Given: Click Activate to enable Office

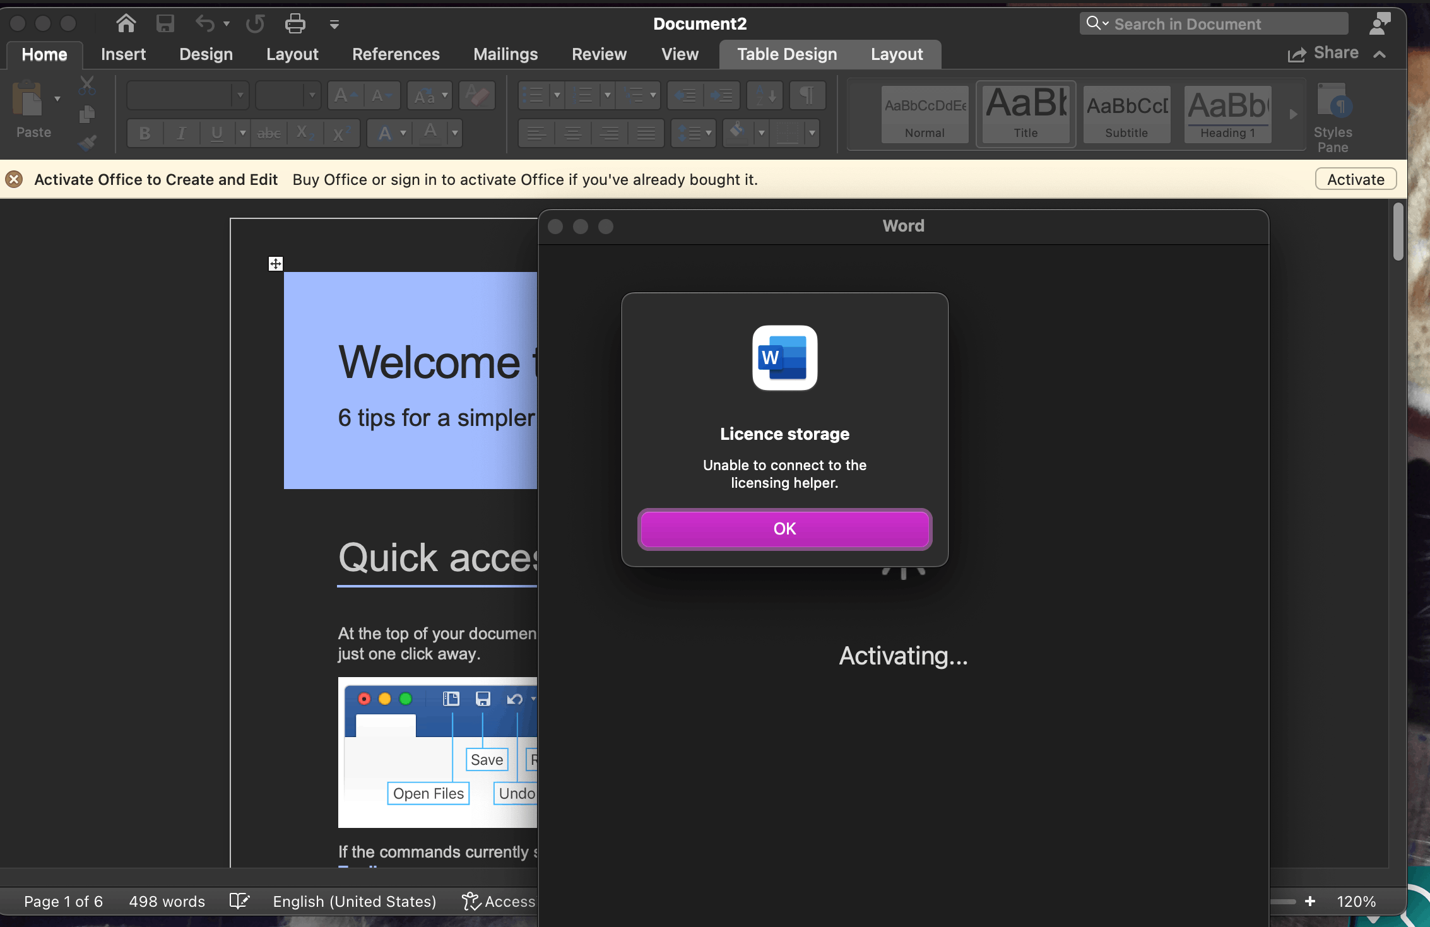Looking at the screenshot, I should pyautogui.click(x=1356, y=179).
